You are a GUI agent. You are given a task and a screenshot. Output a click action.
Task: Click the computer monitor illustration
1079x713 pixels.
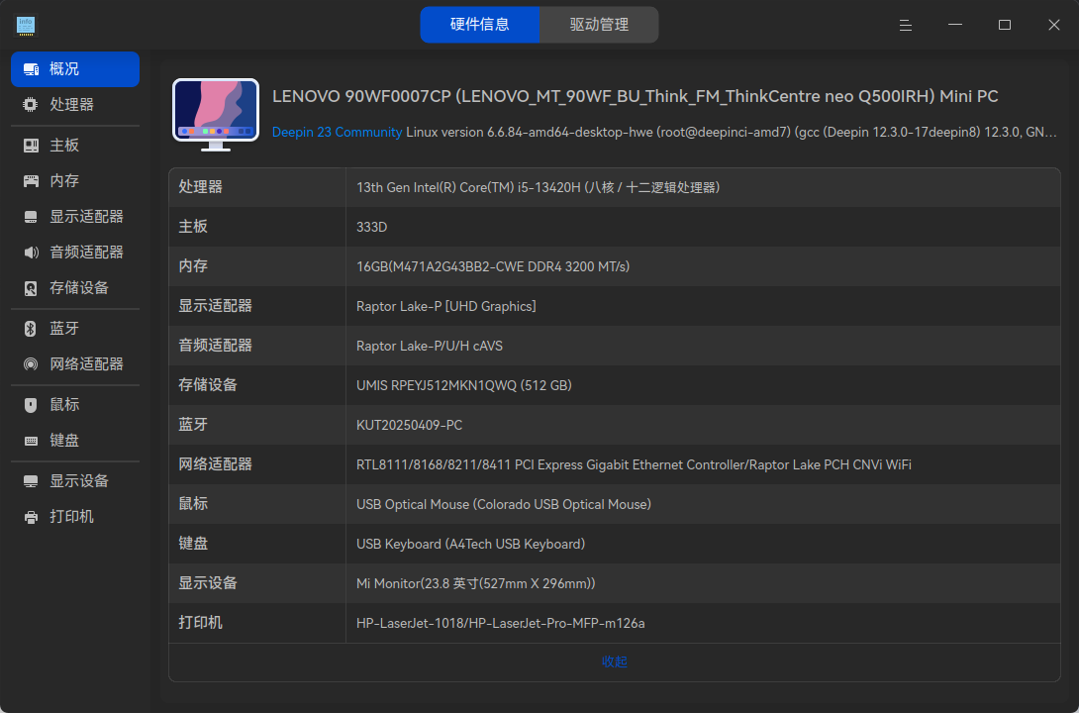point(216,114)
